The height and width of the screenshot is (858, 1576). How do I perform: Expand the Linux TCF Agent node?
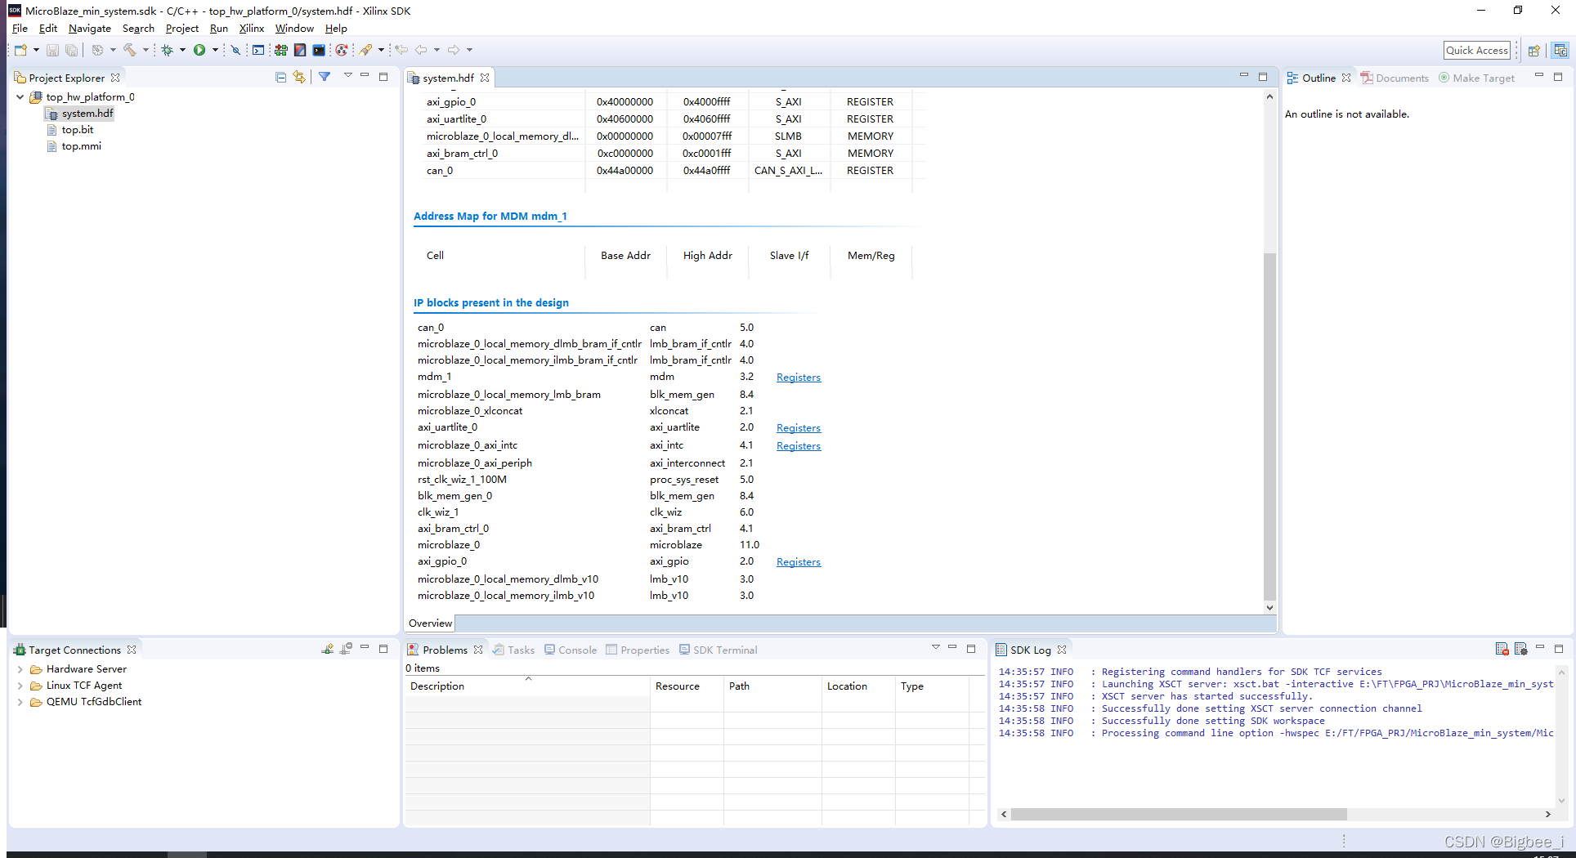(x=20, y=685)
